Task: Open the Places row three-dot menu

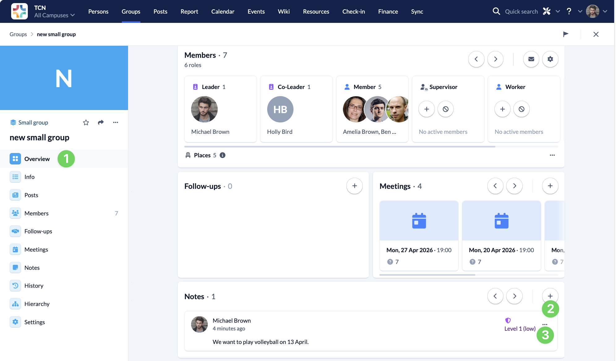Action: 552,155
